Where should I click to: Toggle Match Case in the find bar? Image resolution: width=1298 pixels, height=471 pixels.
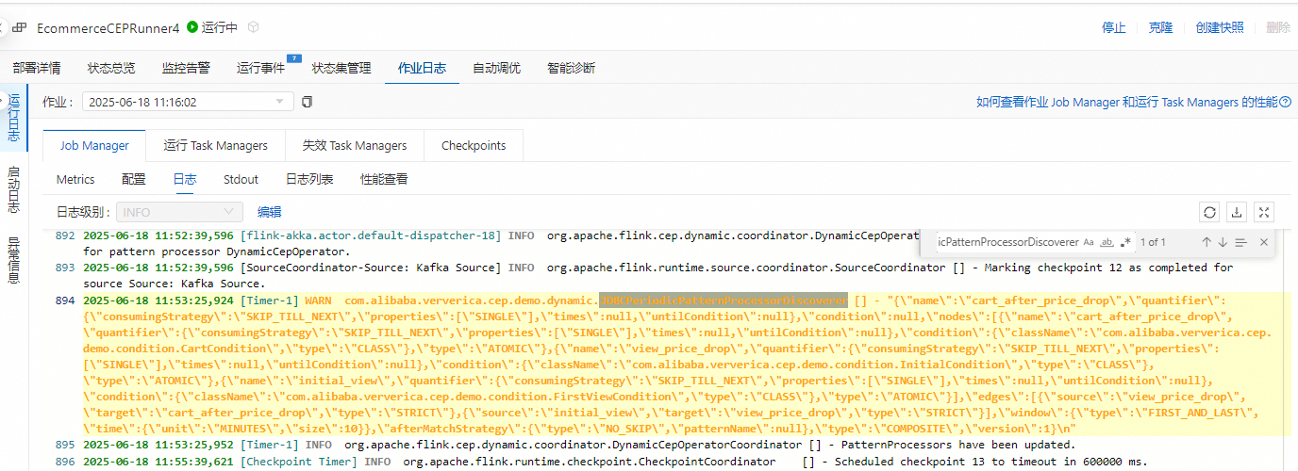pyautogui.click(x=1089, y=242)
